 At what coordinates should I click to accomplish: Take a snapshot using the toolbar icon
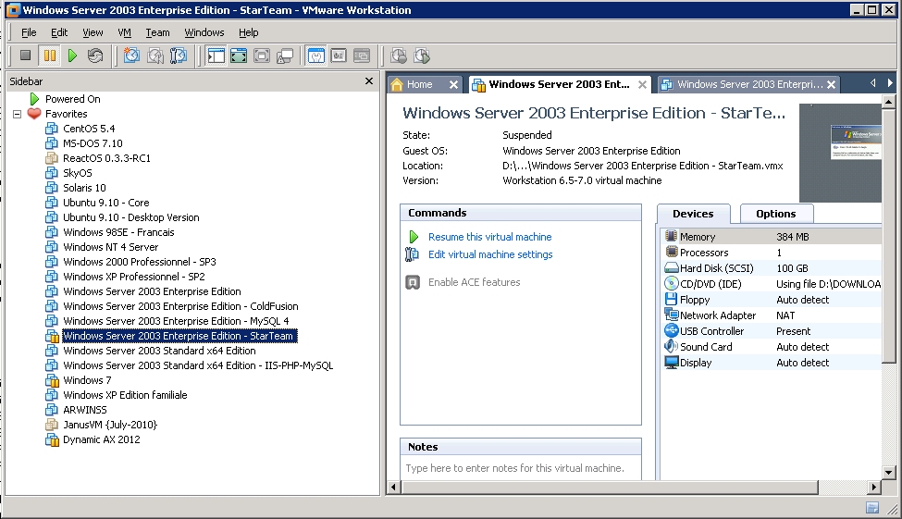click(x=132, y=56)
